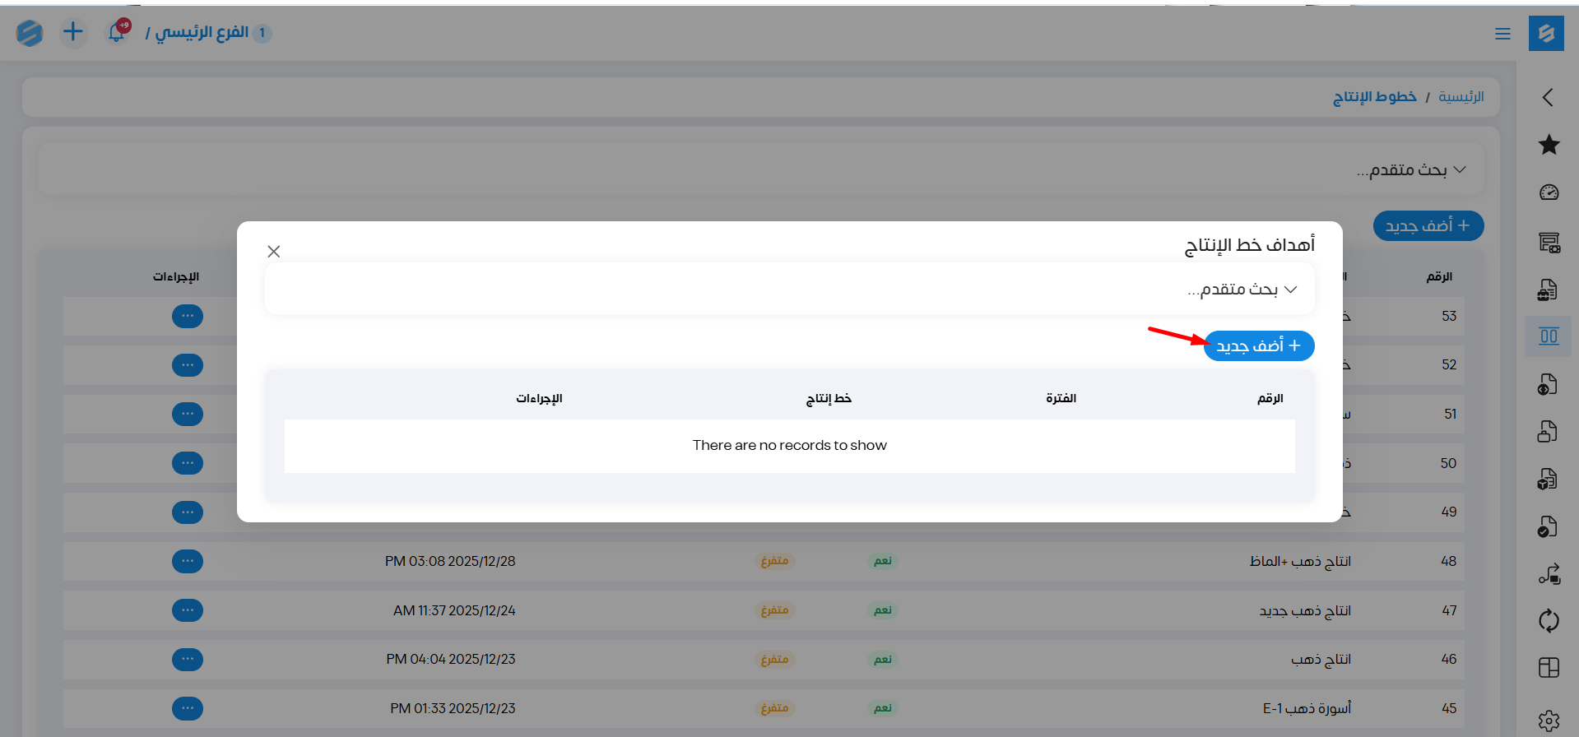Click the plus quick-add icon in header
This screenshot has width=1579, height=737.
click(x=73, y=32)
